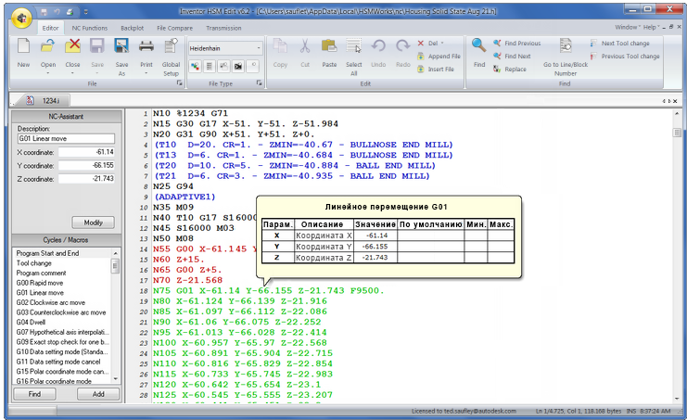Open quick access toolbar customize arrow
Image resolution: width=687 pixels, height=420 pixels.
(x=86, y=12)
